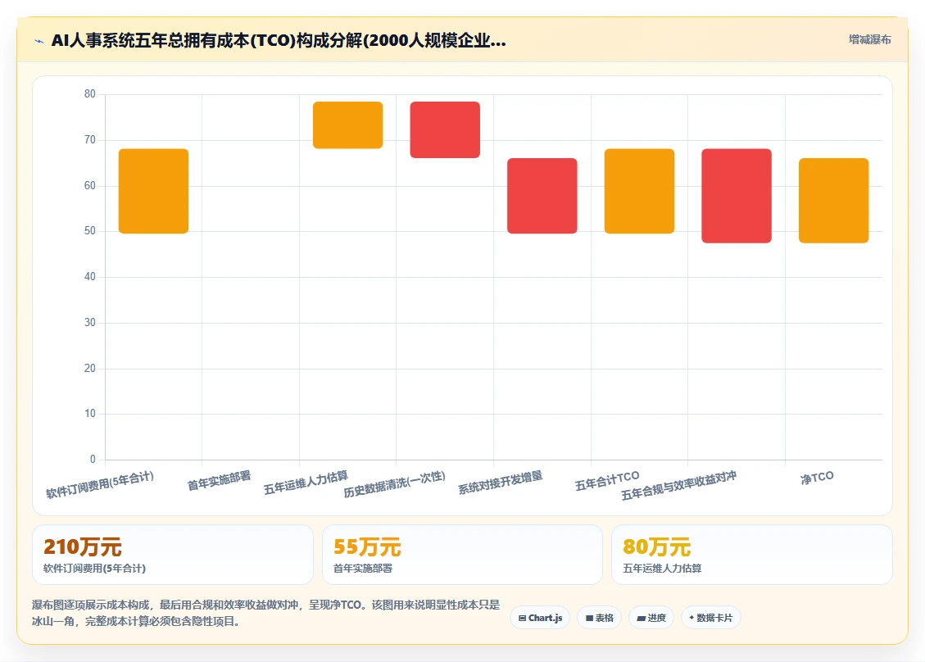Click the 增减瀑布 label in header
The height and width of the screenshot is (662, 925).
tap(869, 39)
